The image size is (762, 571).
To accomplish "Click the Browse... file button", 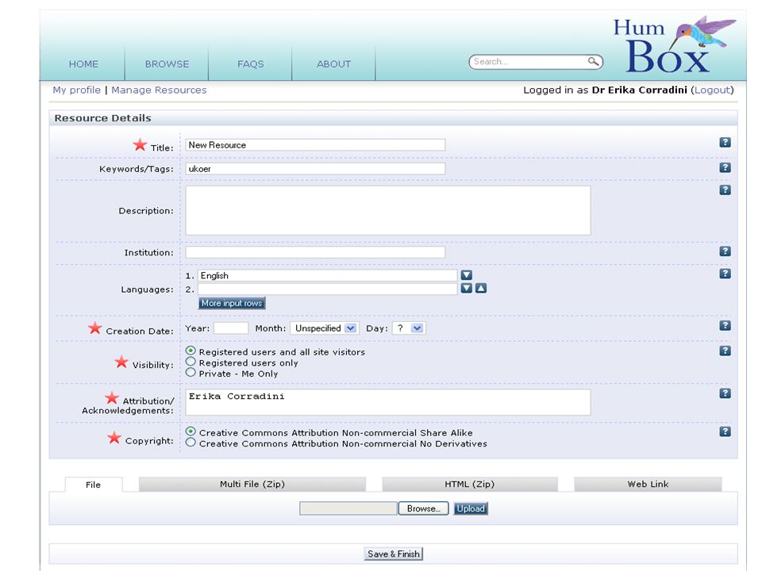I will (423, 508).
